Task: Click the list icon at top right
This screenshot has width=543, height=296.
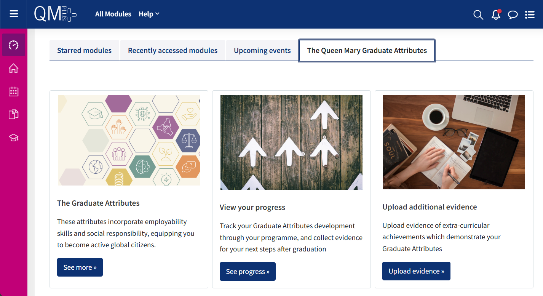Action: click(530, 14)
